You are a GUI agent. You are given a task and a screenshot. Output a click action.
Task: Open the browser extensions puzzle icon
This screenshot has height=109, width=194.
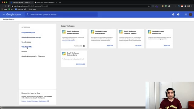tap(185, 6)
